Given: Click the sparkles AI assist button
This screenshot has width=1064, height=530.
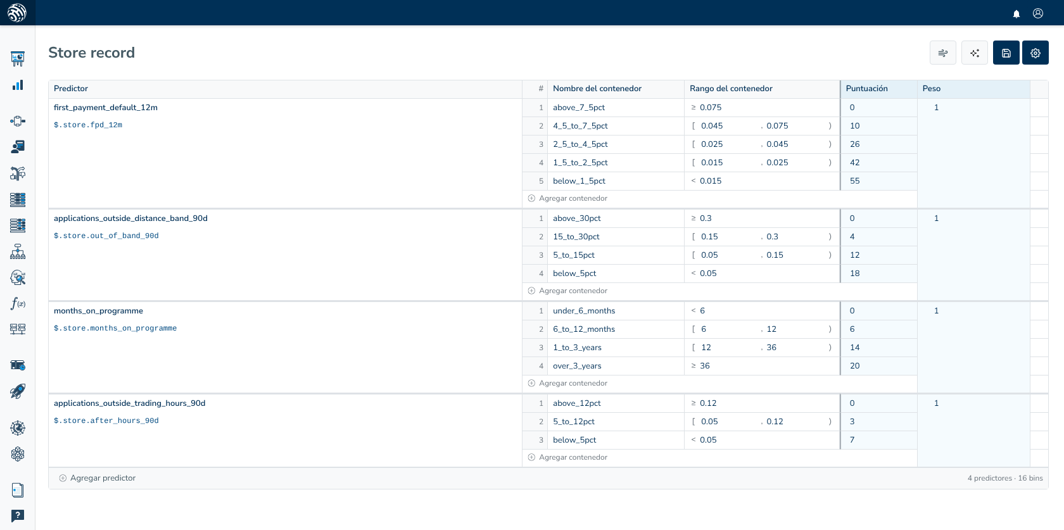Looking at the screenshot, I should click(x=975, y=53).
